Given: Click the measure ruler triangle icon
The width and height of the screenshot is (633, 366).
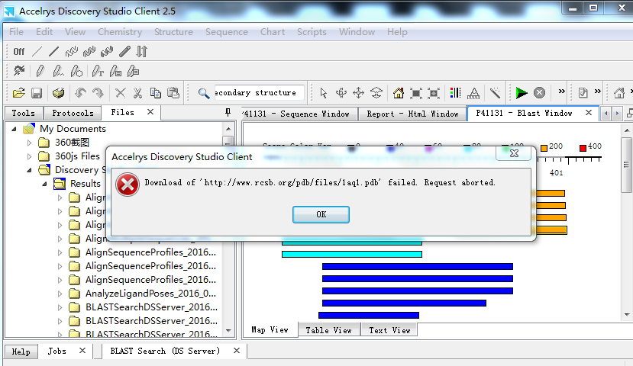Looking at the screenshot, I should coord(473,93).
